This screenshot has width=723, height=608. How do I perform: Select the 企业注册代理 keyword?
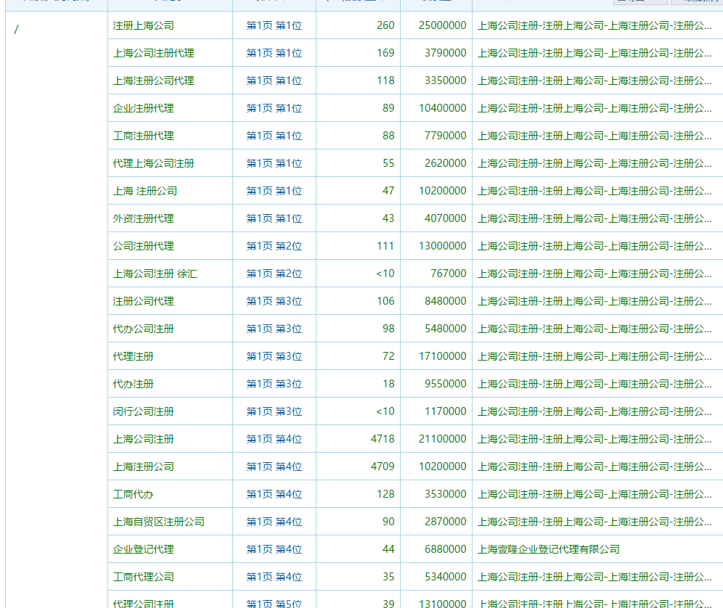[143, 108]
